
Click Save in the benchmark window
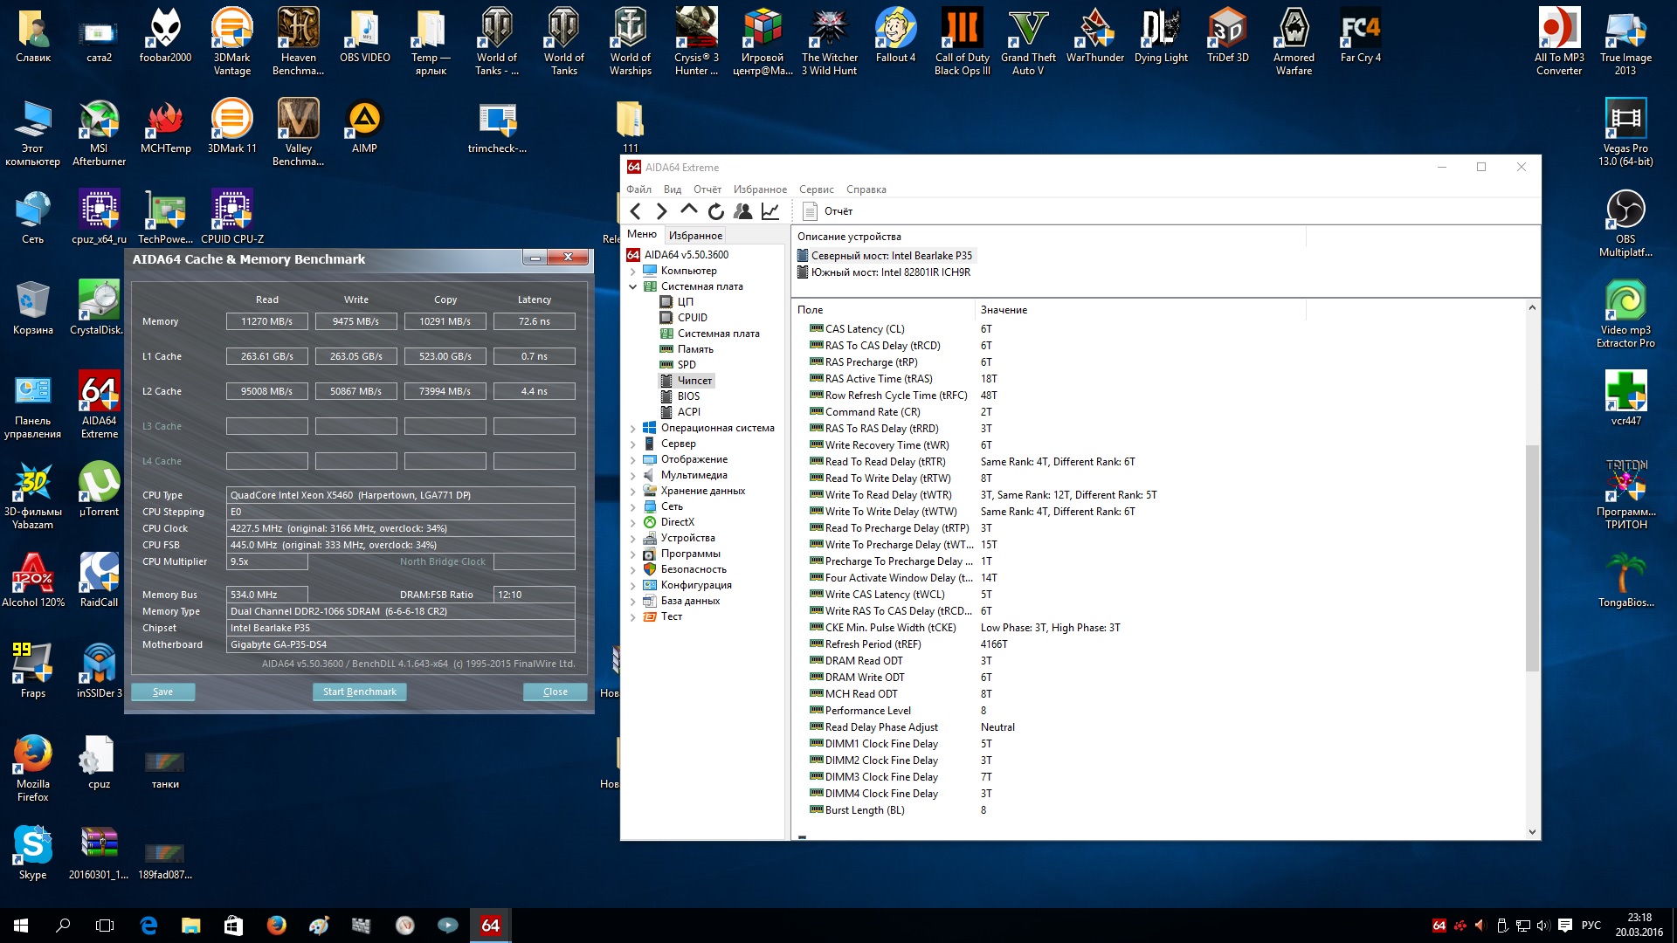click(x=162, y=692)
